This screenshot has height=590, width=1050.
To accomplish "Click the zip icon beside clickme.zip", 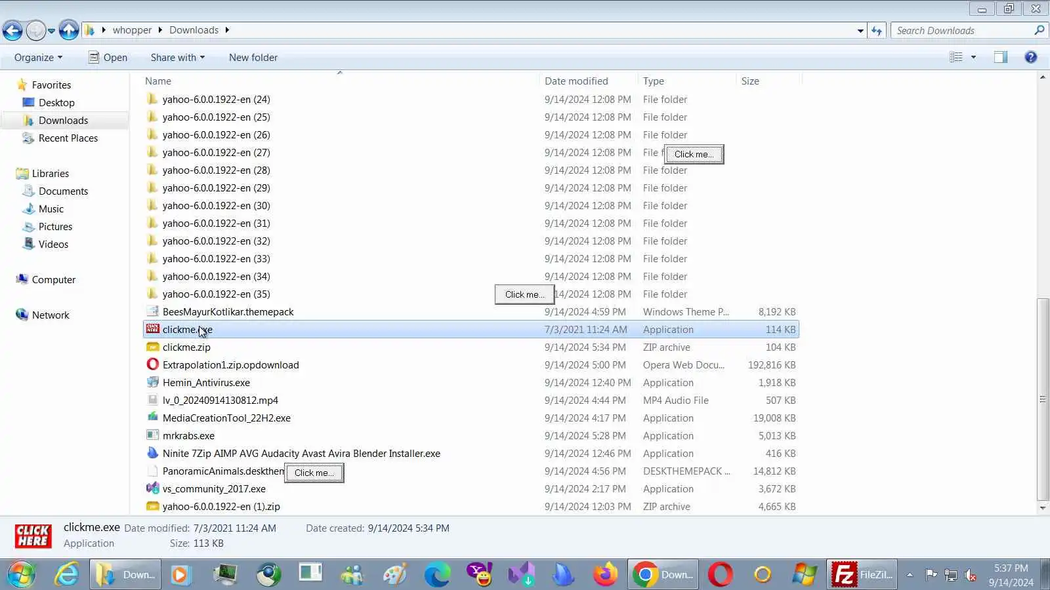I will (x=153, y=347).
